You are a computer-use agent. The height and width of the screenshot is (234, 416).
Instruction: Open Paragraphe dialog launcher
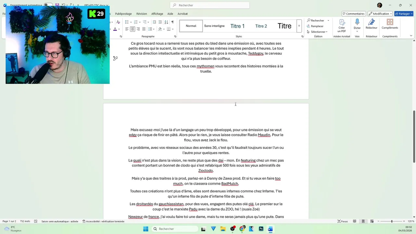tap(175, 36)
